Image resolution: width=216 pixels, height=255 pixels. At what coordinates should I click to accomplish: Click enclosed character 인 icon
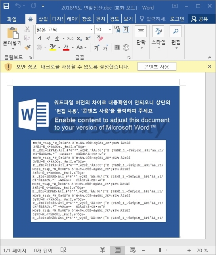point(126,47)
